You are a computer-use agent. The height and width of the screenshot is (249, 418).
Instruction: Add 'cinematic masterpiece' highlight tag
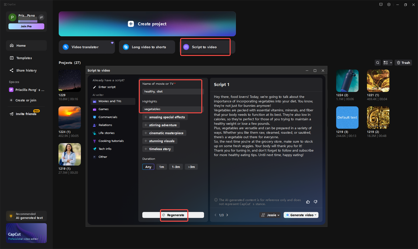point(164,133)
